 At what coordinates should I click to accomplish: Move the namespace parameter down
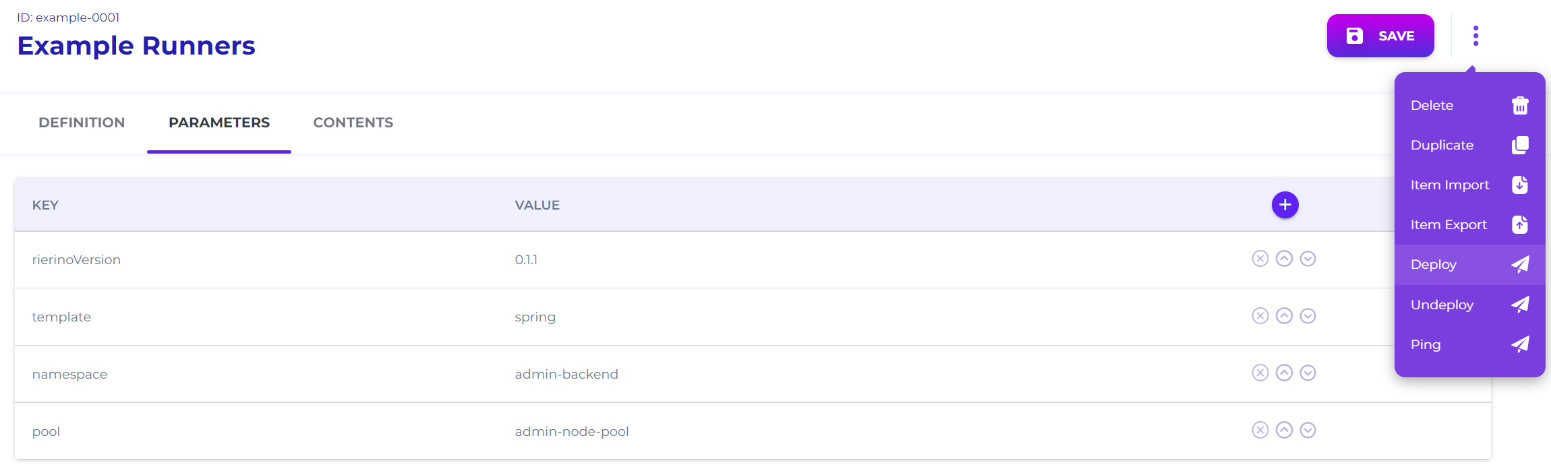coord(1308,373)
